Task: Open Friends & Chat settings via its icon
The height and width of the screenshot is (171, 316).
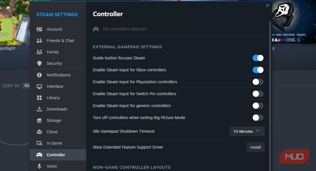Action: click(39, 40)
